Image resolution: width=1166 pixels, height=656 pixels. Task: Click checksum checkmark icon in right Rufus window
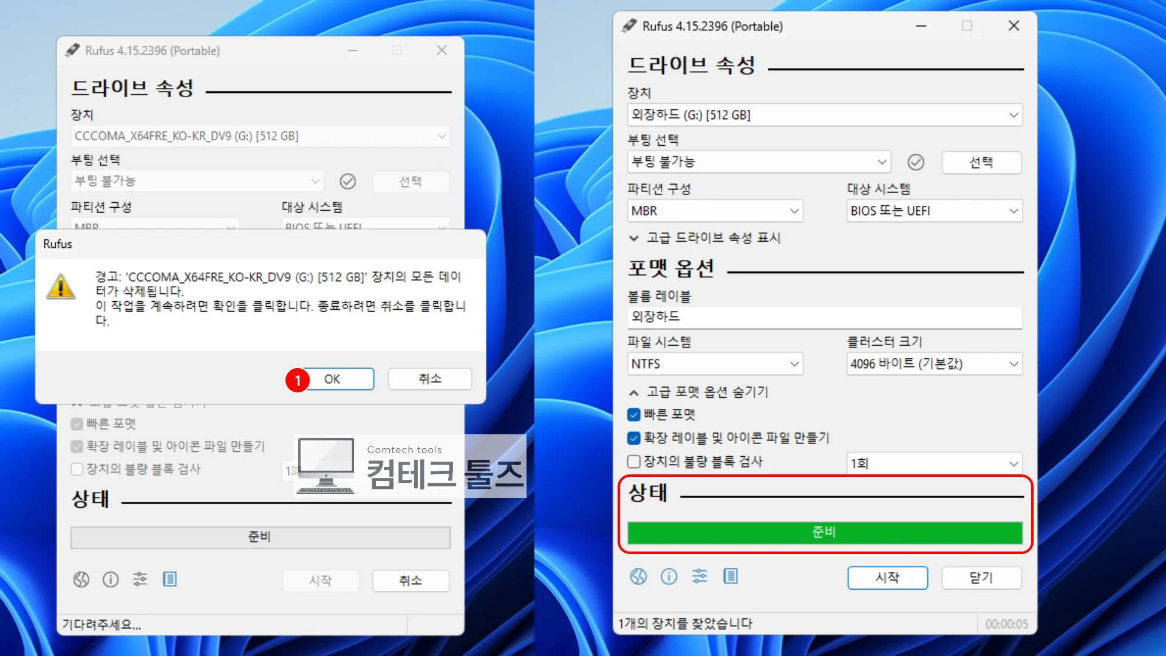click(x=916, y=162)
